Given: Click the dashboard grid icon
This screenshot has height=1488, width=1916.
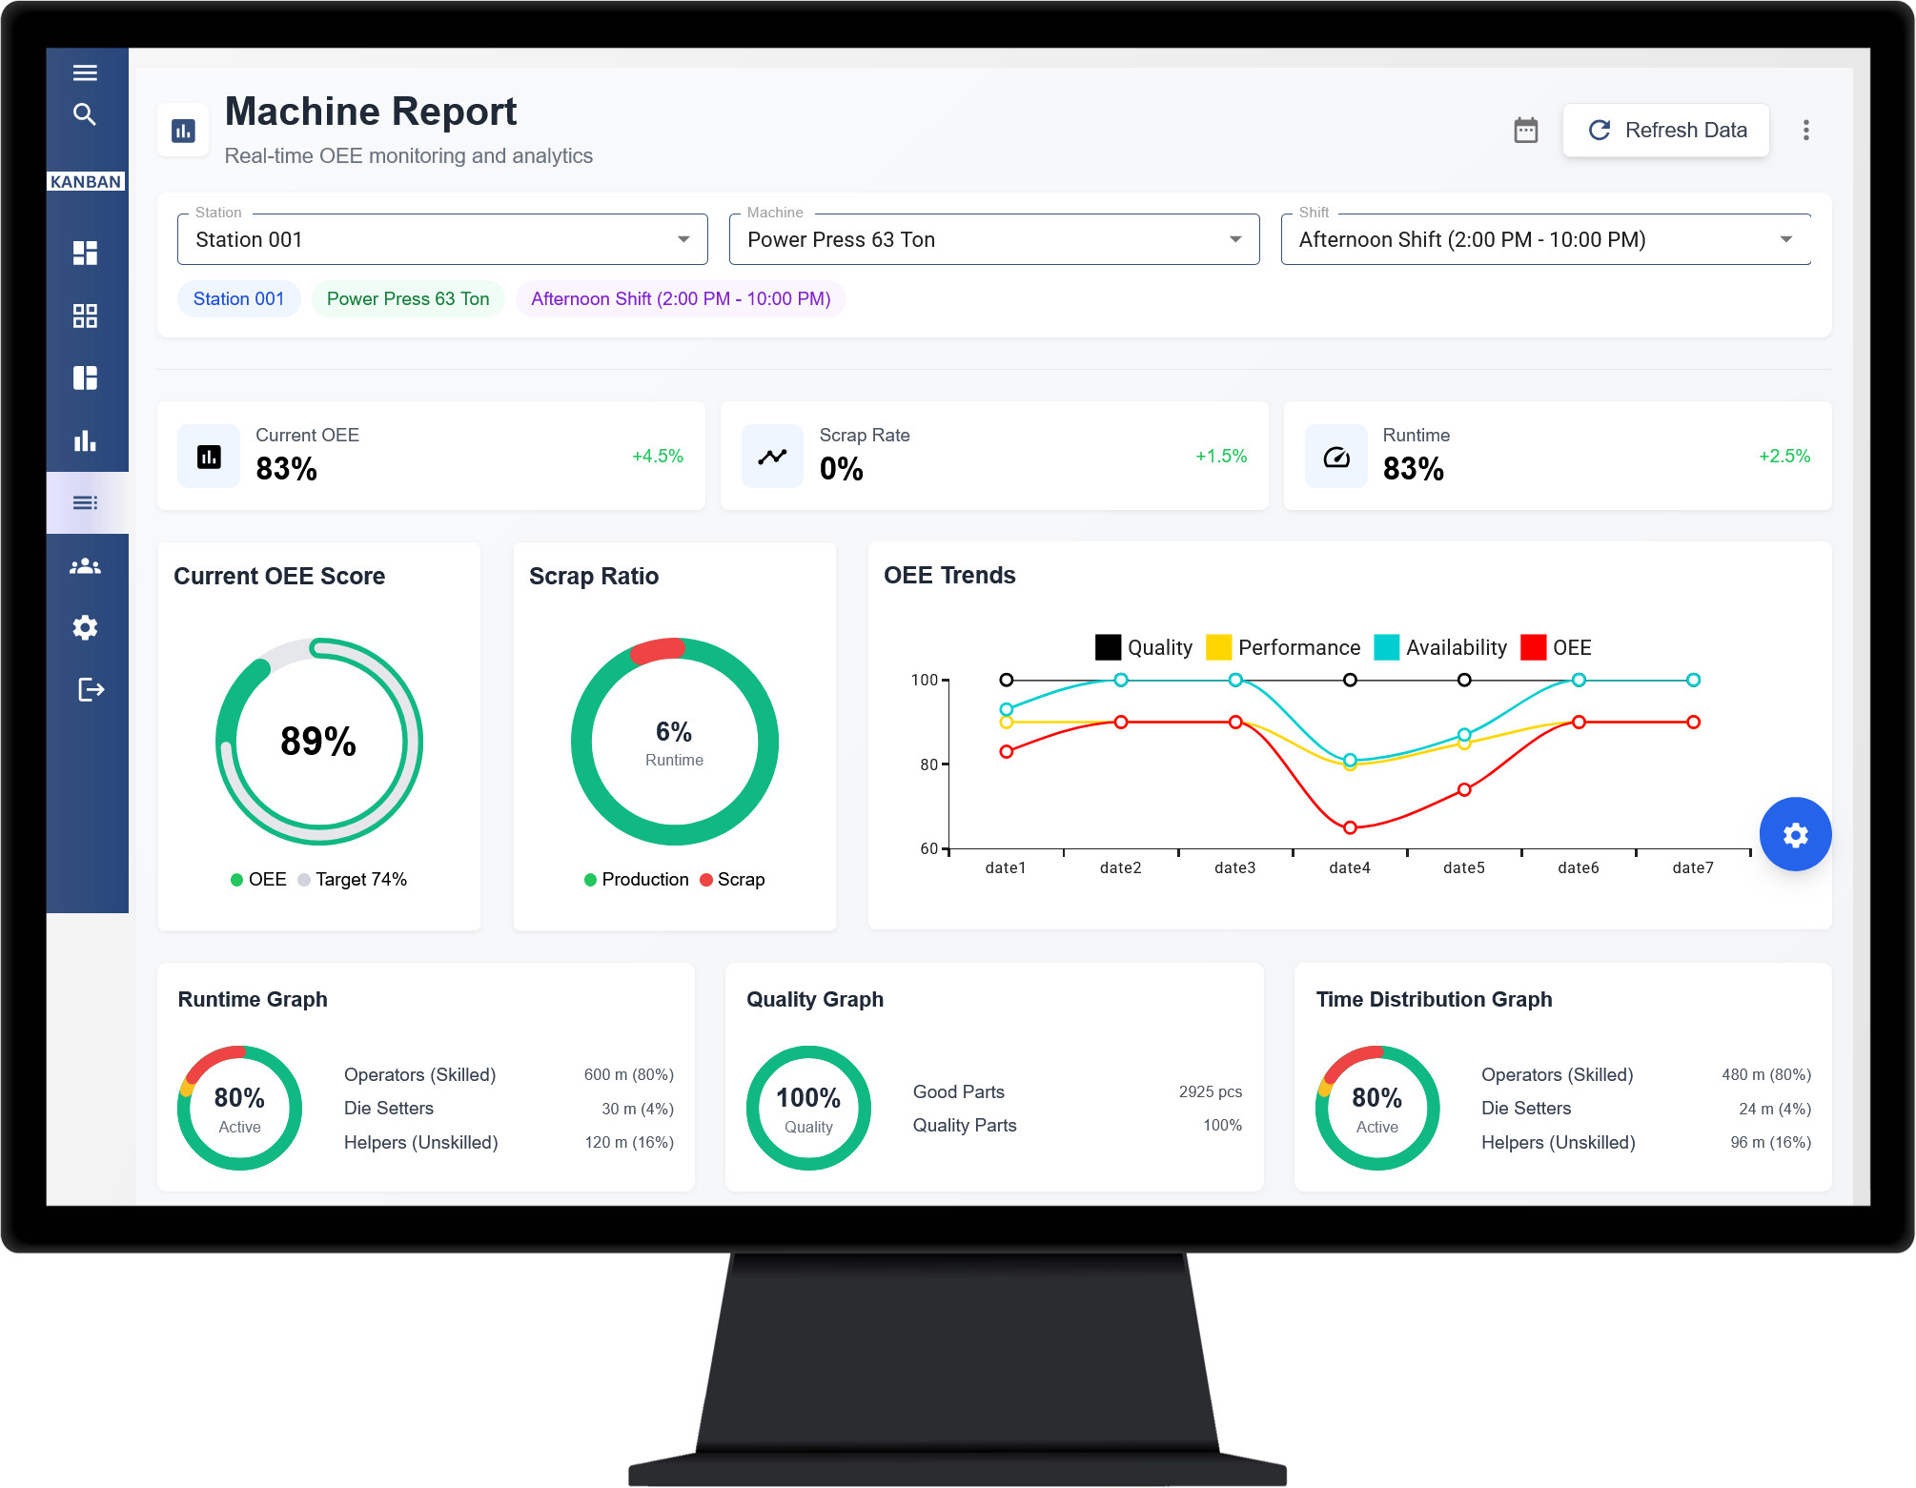Looking at the screenshot, I should pyautogui.click(x=86, y=314).
